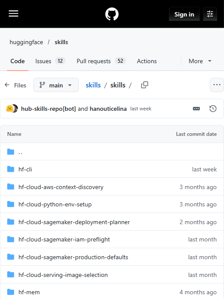Click the Issues count badge 12

60,61
